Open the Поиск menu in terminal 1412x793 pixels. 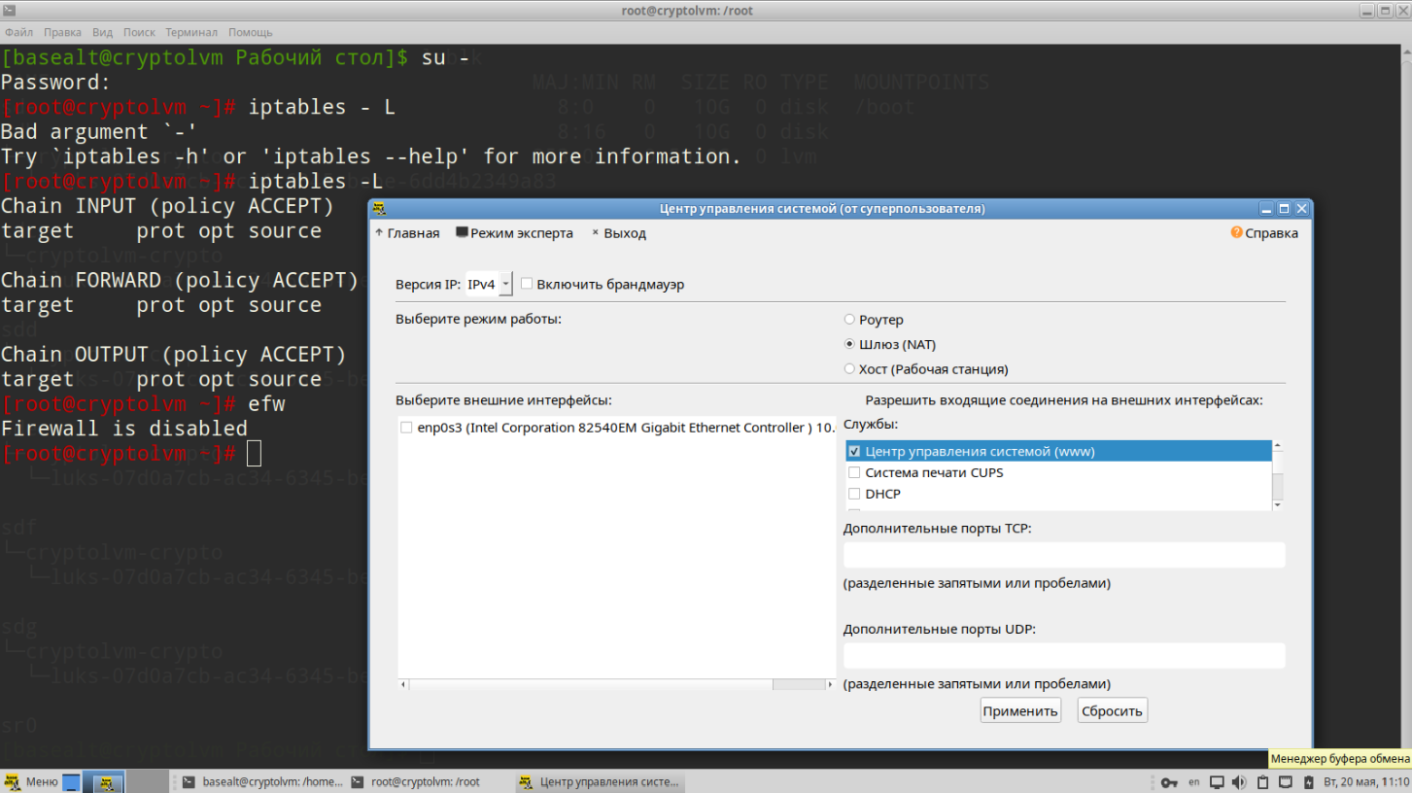pyautogui.click(x=139, y=32)
